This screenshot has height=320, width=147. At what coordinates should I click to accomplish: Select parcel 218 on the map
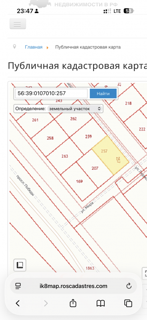[129, 103]
